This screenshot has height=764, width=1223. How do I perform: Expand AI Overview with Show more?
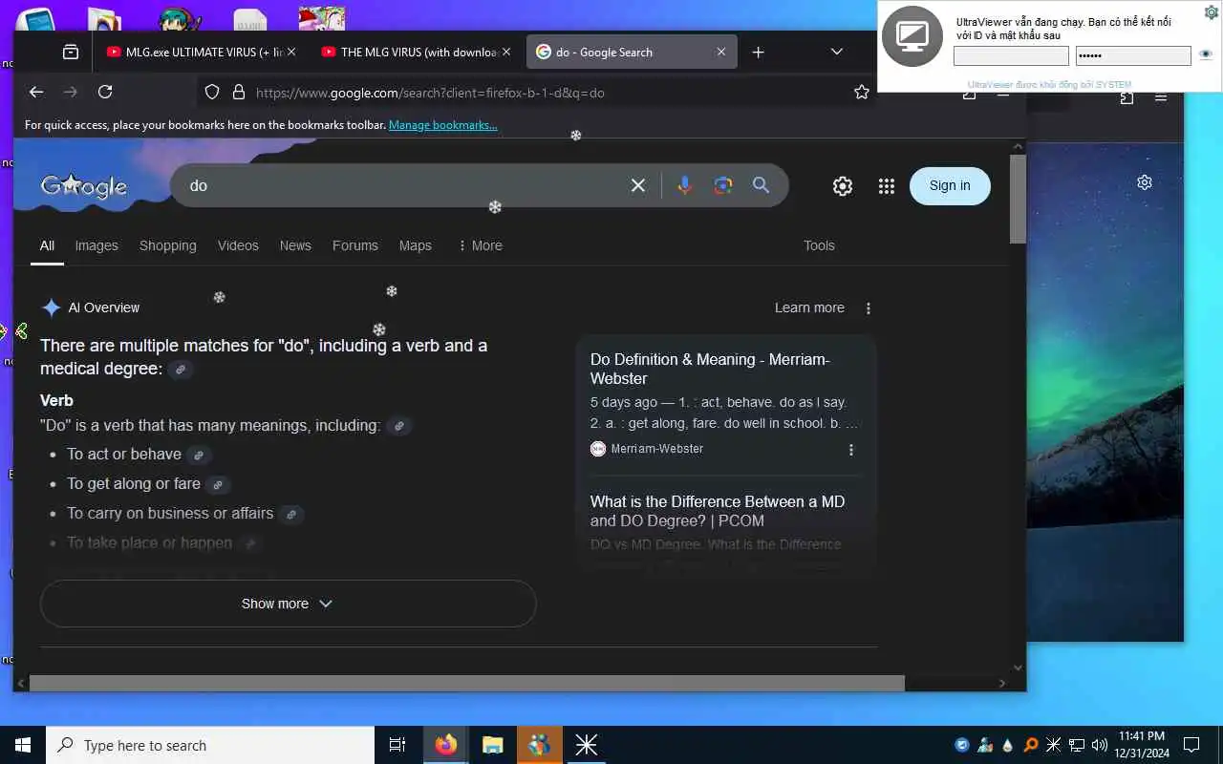[288, 604]
